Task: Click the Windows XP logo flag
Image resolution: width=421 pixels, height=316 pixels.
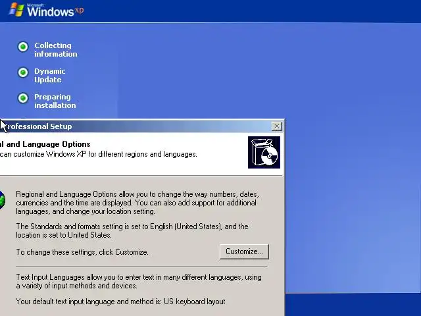Action: point(16,10)
